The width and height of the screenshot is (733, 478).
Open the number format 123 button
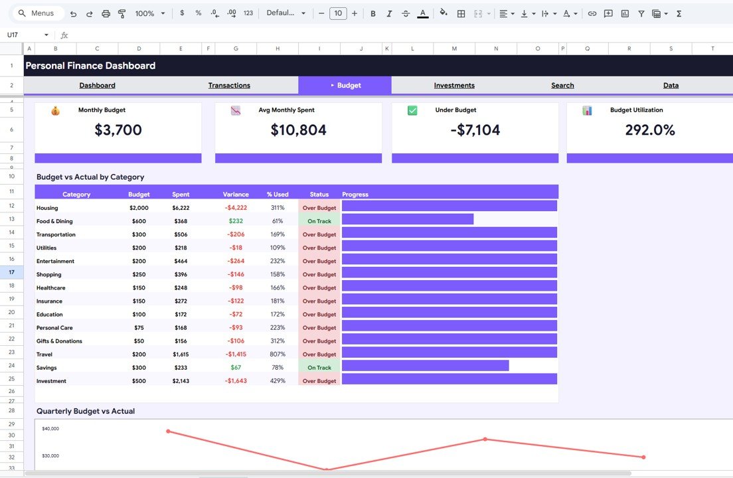tap(247, 13)
